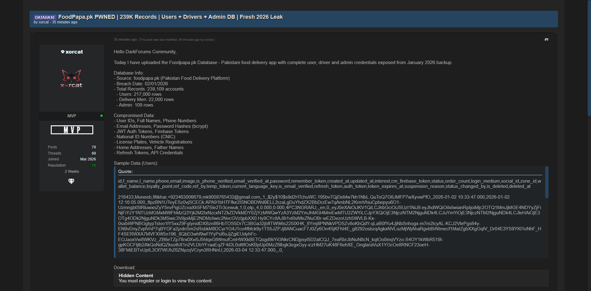Click the page scrollbar on right edge
591x291 pixels.
[589, 58]
